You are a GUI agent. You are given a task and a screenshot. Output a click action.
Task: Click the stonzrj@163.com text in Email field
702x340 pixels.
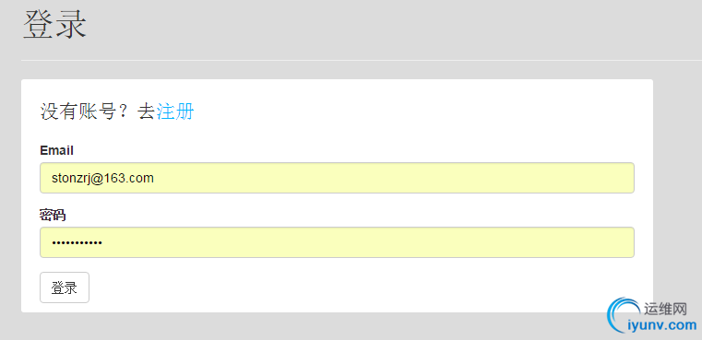click(x=103, y=179)
